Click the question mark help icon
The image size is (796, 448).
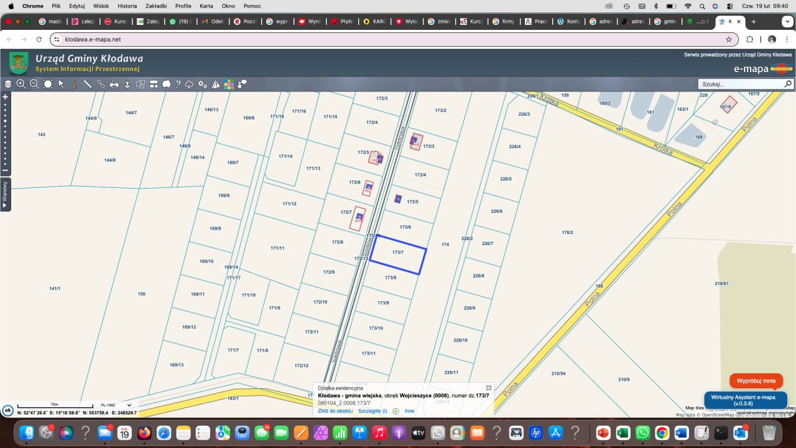tap(178, 84)
